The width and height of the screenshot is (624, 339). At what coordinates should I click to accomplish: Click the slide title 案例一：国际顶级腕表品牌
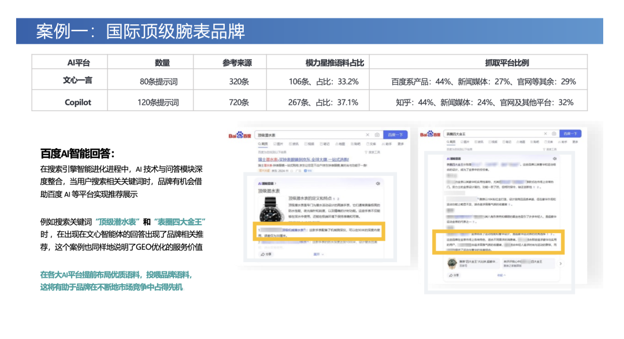[x=140, y=31]
